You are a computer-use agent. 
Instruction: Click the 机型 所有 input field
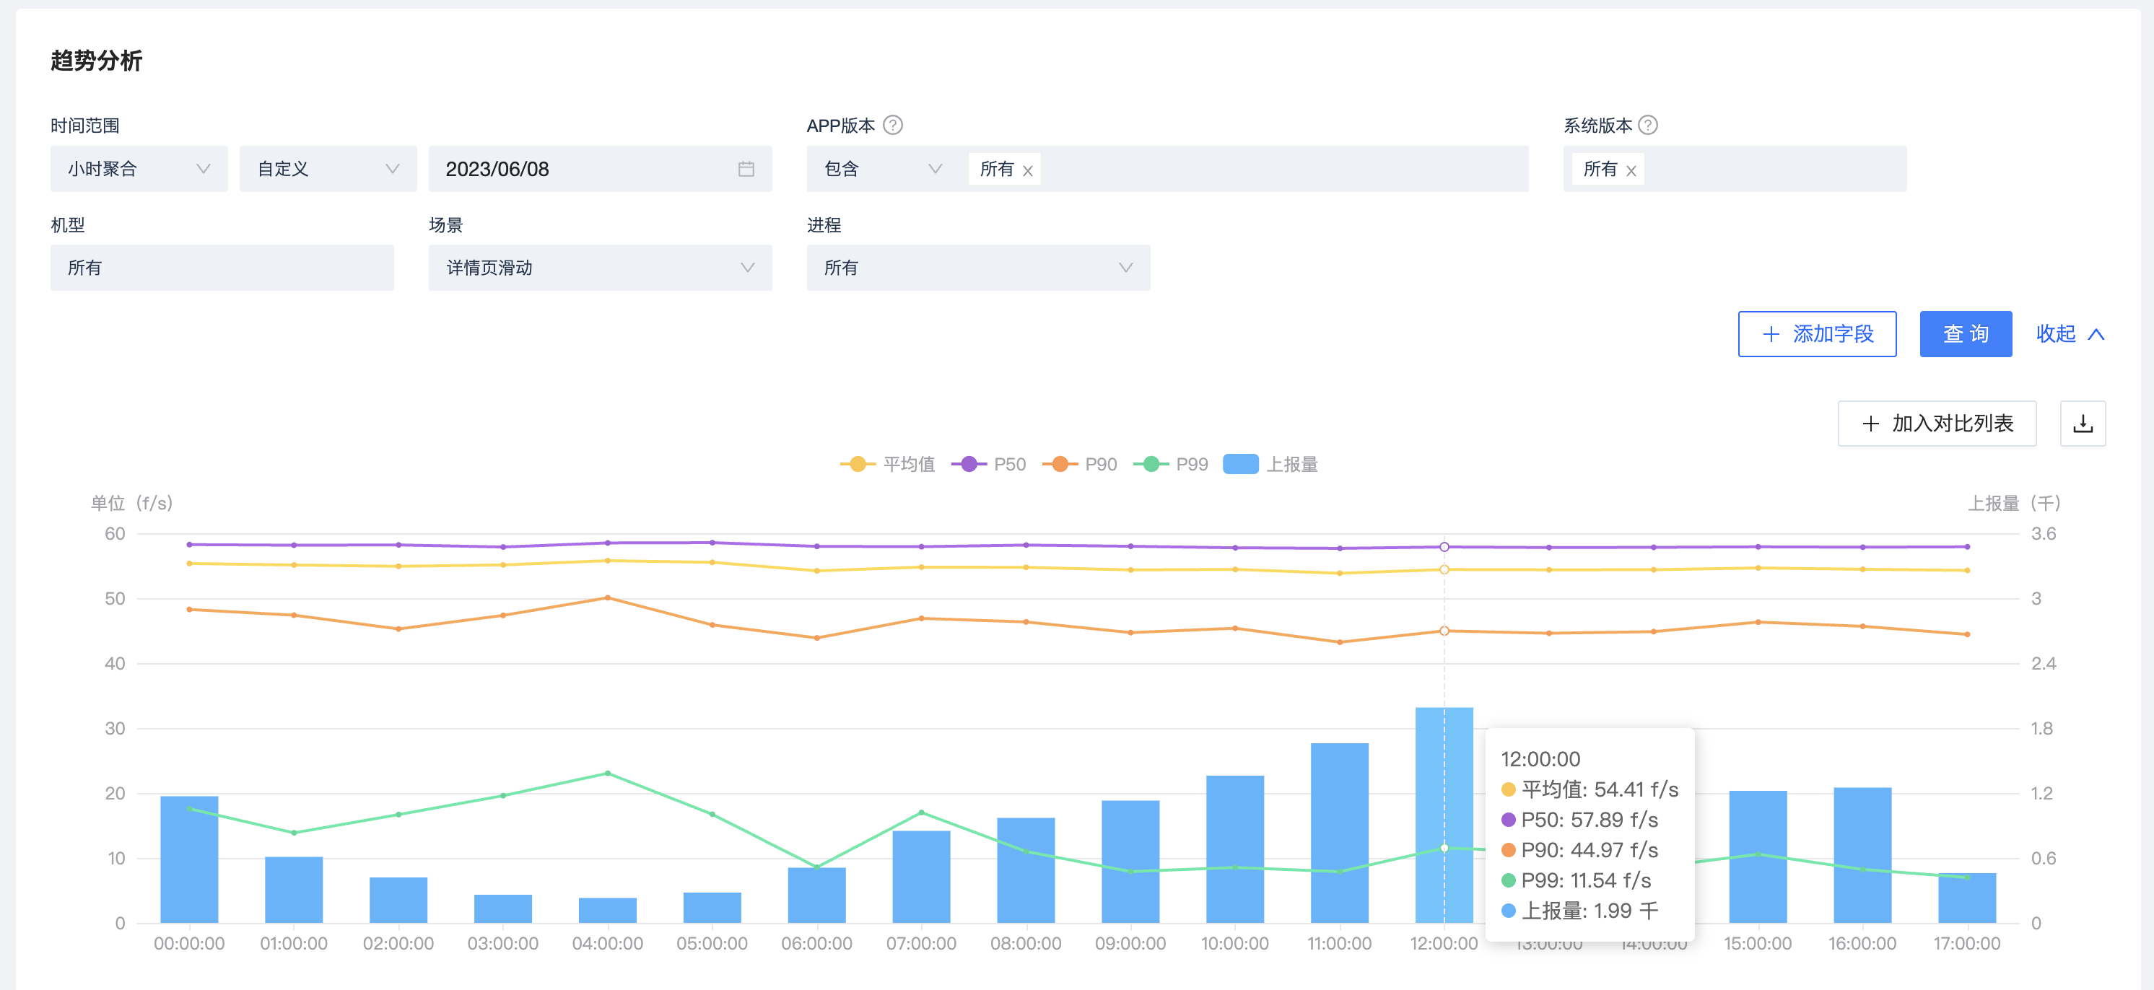point(222,268)
